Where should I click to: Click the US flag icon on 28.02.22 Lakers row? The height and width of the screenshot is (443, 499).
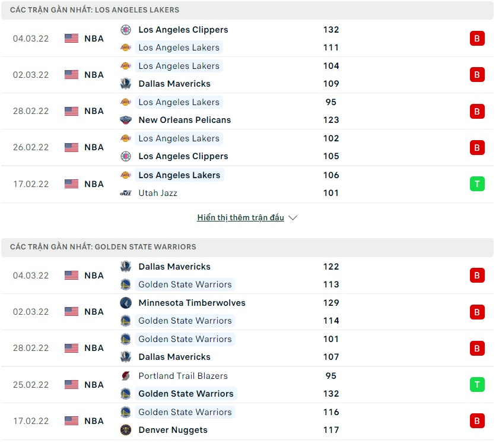pos(72,111)
